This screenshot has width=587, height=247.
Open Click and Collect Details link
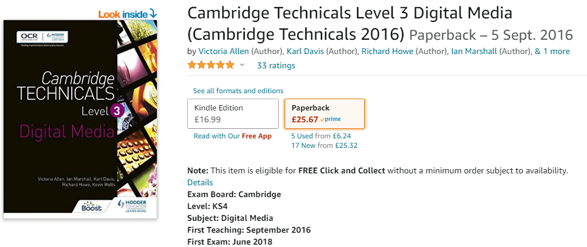pyautogui.click(x=200, y=183)
